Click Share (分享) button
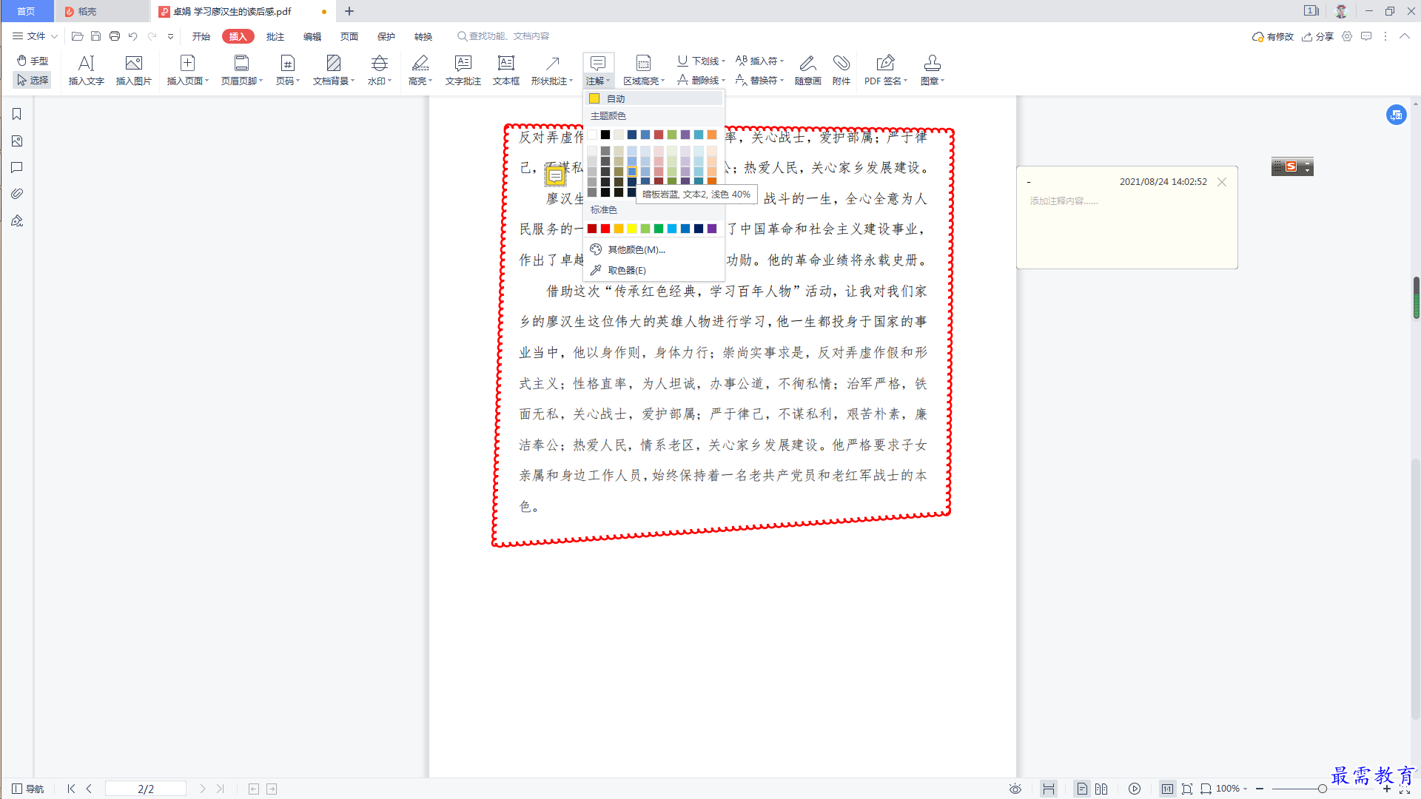This screenshot has width=1421, height=799. [1317, 36]
